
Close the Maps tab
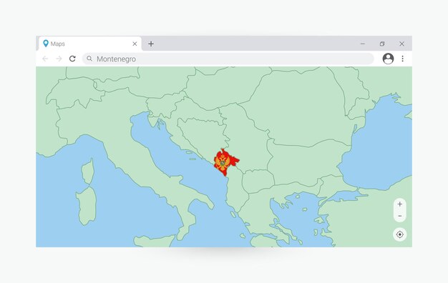pos(135,44)
